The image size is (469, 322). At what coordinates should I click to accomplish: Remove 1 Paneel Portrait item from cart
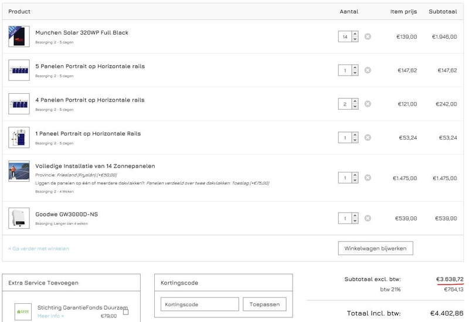pos(368,137)
